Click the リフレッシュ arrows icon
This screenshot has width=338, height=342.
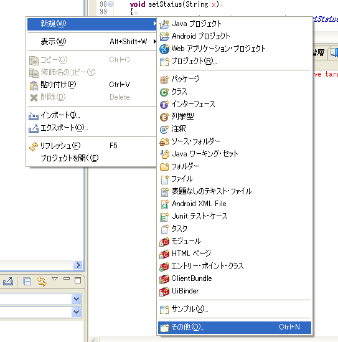coord(34,146)
